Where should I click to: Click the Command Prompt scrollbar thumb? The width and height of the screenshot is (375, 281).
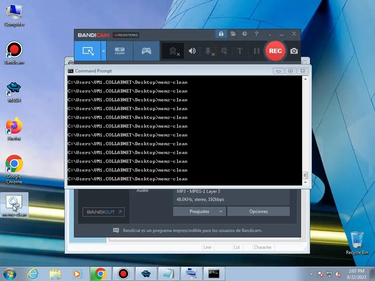(x=305, y=175)
